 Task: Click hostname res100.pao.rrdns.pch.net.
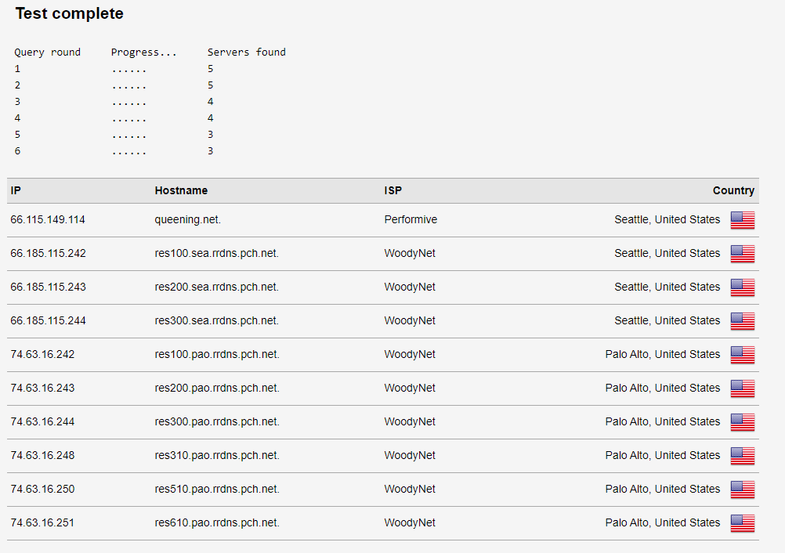pos(217,354)
